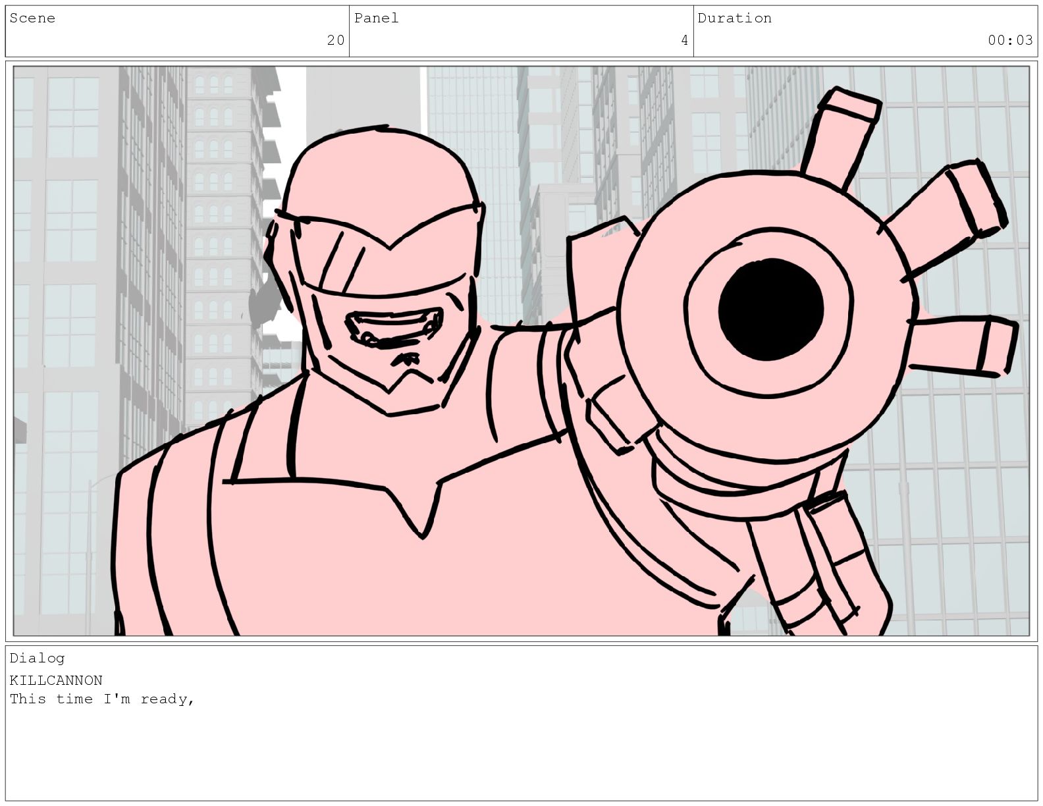Click the Duration header label

click(734, 18)
